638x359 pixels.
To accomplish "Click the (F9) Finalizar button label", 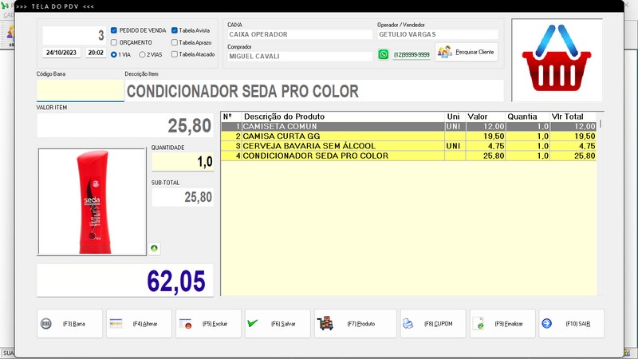I will click(509, 324).
